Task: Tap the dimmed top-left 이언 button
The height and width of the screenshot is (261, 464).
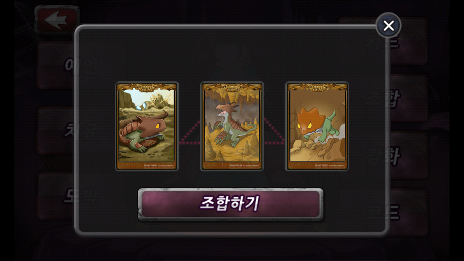Action: point(56,65)
